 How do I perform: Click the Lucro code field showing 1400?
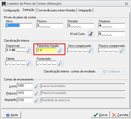25,86
